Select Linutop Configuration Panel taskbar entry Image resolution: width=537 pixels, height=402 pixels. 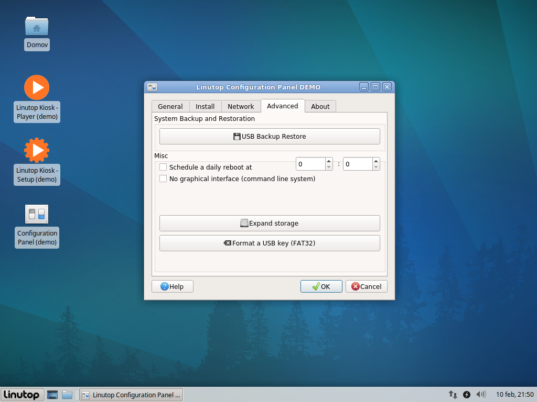(x=131, y=395)
